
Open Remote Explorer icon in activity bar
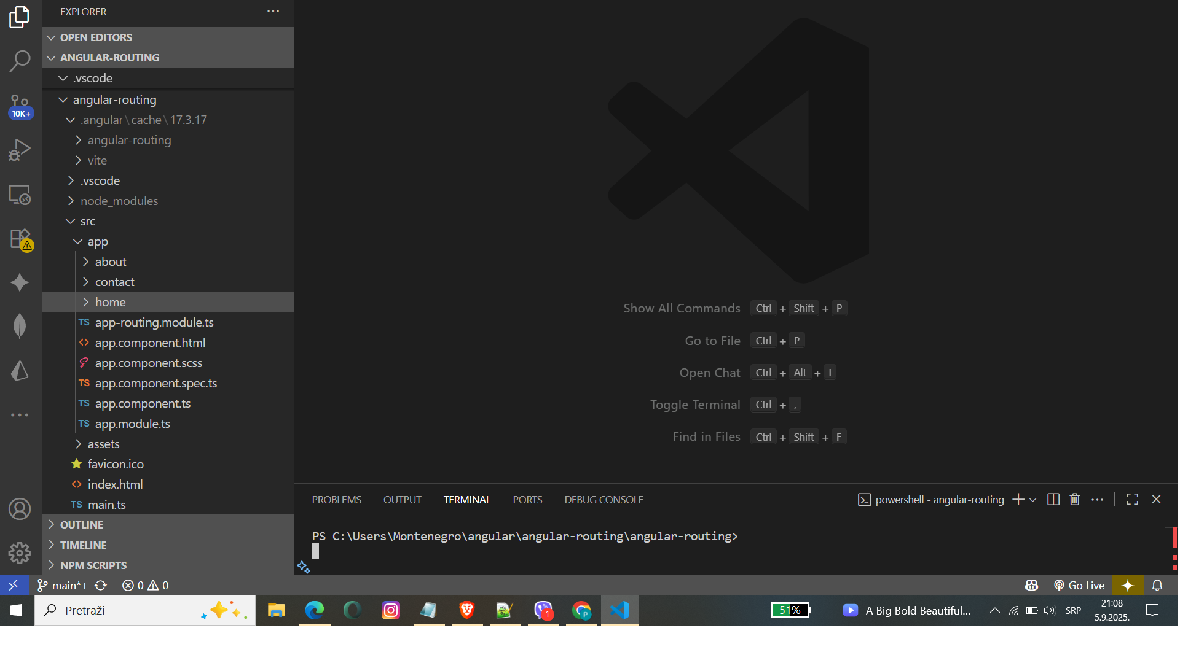[x=20, y=195]
